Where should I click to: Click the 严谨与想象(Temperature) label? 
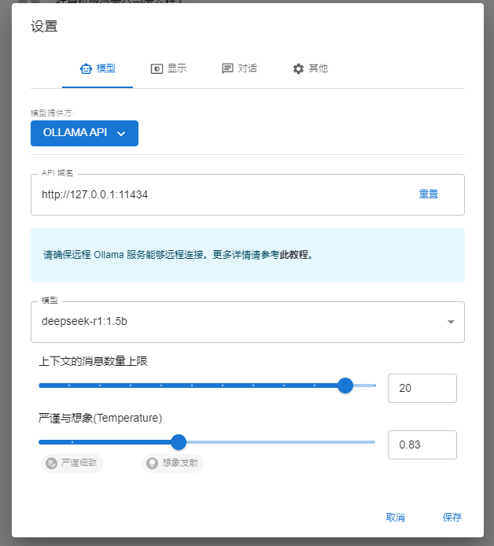click(100, 418)
